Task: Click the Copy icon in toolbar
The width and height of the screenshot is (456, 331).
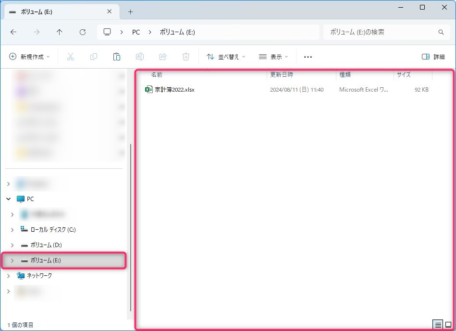Action: pos(94,57)
